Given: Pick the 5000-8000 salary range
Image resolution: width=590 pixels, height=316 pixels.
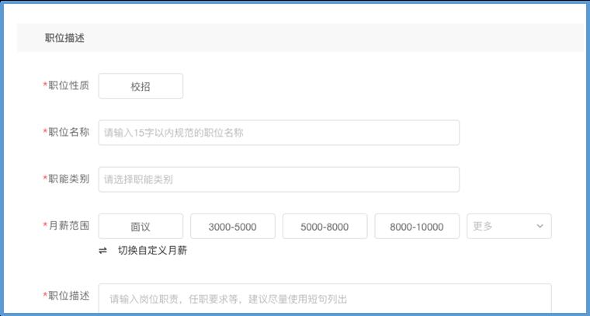Looking at the screenshot, I should pos(324,227).
